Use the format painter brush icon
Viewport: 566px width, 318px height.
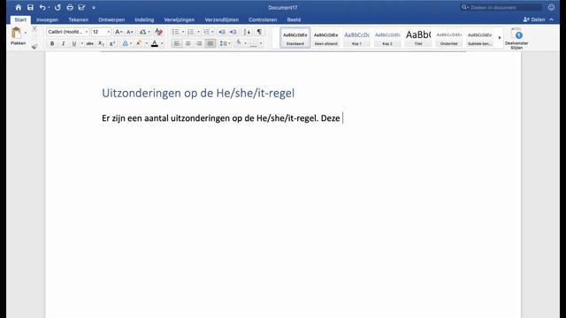click(x=34, y=46)
